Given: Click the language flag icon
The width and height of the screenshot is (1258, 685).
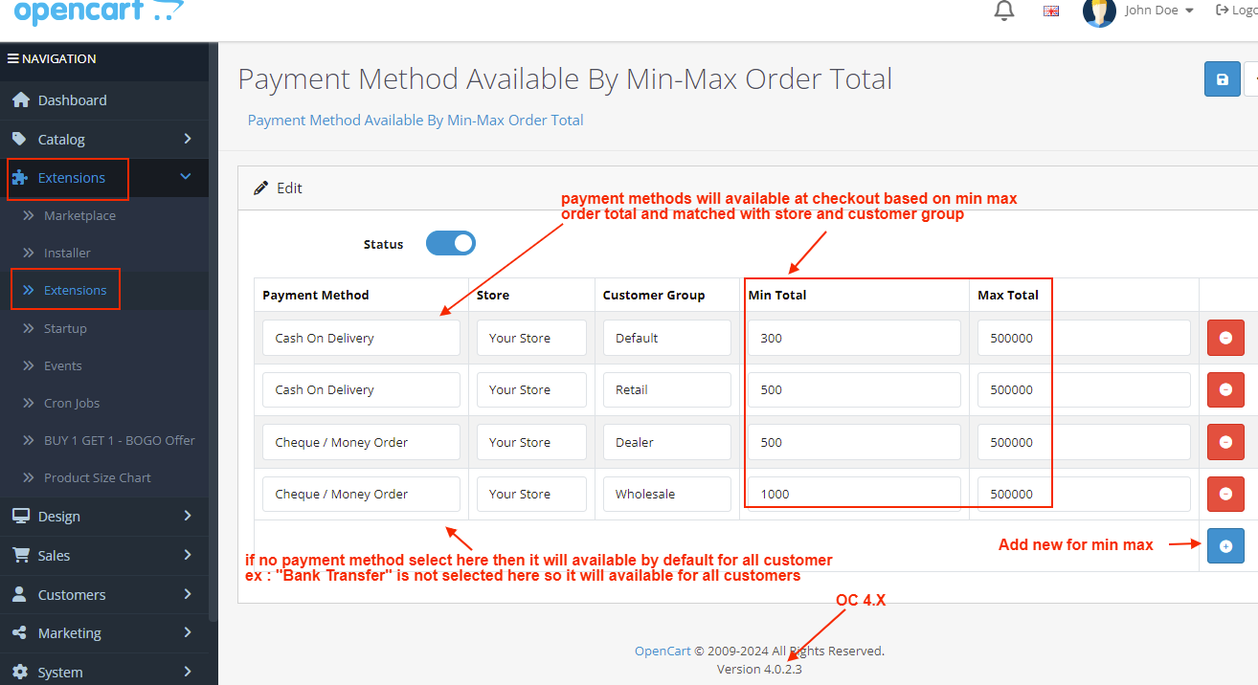Looking at the screenshot, I should click(x=1051, y=11).
